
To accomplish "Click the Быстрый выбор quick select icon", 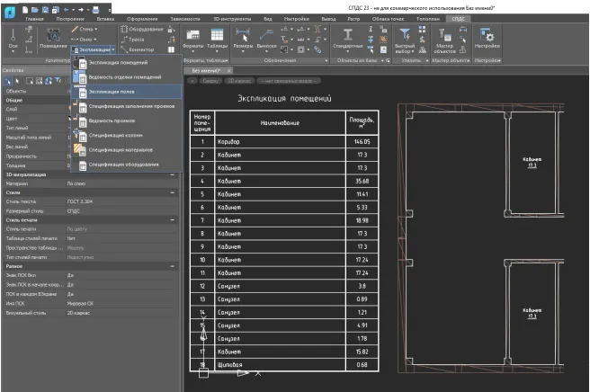I will tap(405, 36).
